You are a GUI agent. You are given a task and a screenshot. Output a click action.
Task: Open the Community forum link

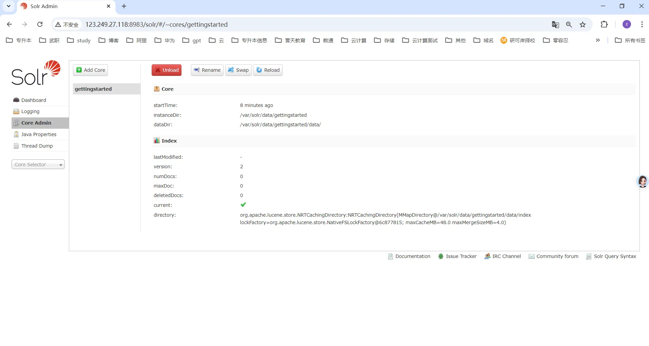pos(557,256)
